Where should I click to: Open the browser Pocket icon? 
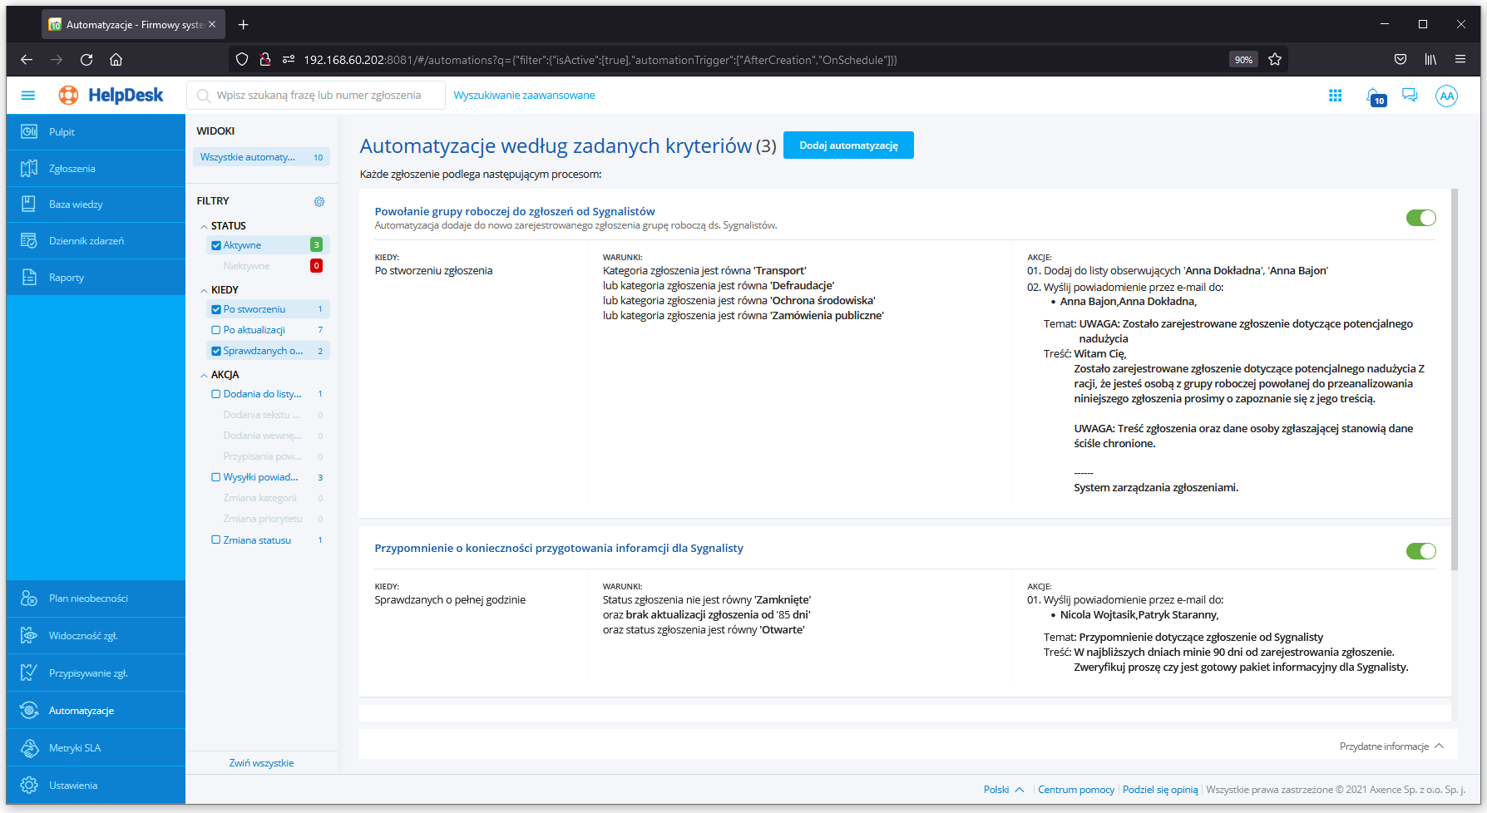[x=1401, y=59]
